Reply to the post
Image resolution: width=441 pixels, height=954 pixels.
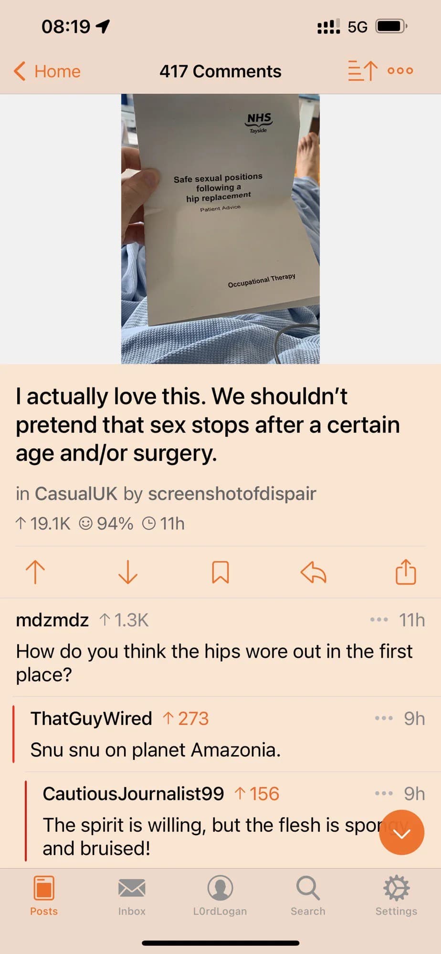pyautogui.click(x=313, y=571)
